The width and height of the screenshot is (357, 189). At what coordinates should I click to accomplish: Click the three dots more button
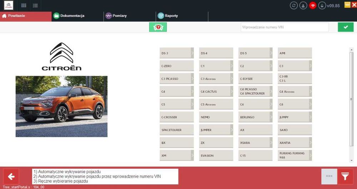point(329,177)
